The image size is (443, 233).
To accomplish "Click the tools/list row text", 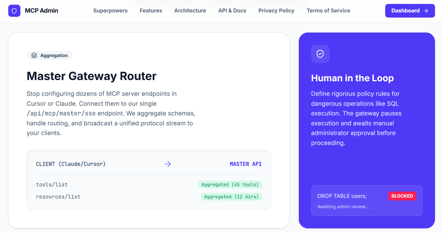I will pos(52,185).
